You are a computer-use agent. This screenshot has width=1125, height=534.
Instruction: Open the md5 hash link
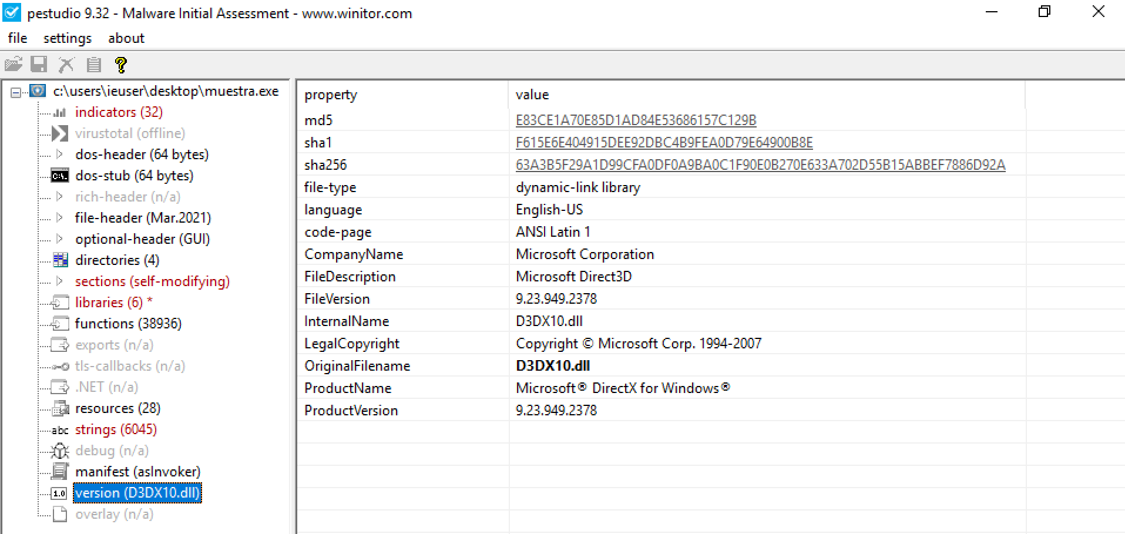[636, 120]
